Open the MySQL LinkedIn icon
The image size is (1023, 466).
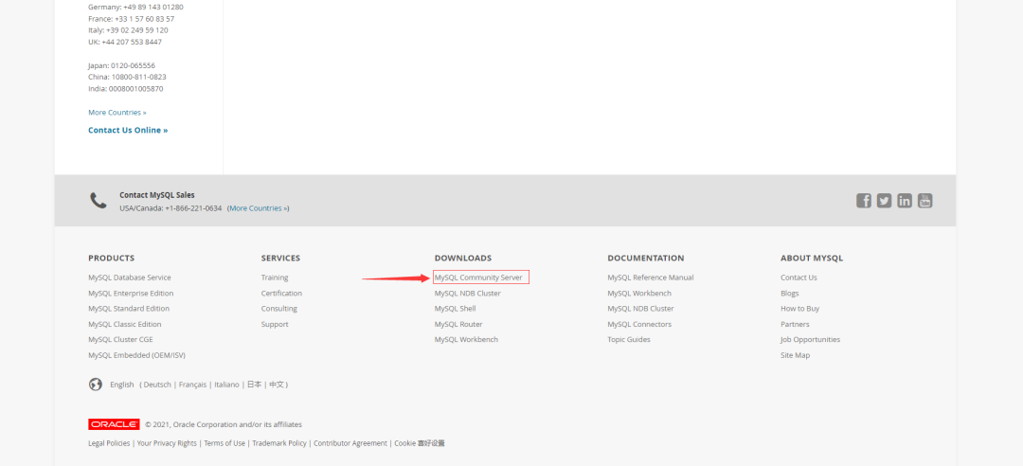(x=905, y=201)
